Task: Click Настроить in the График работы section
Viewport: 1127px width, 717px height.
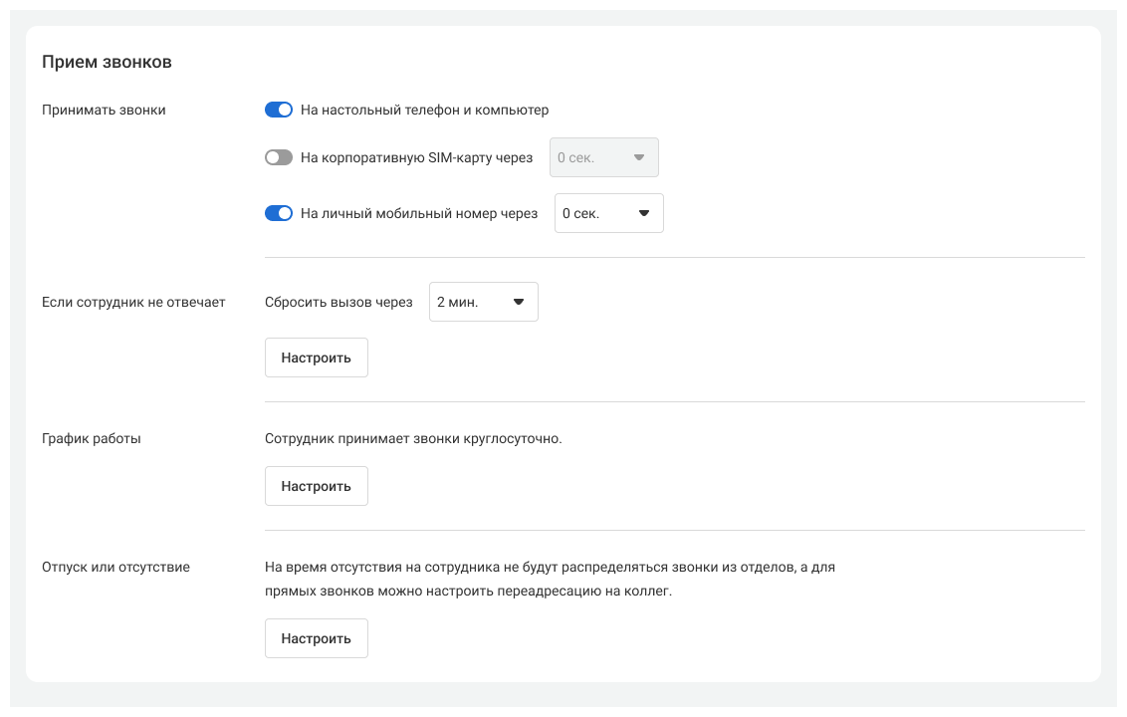Action: click(316, 486)
